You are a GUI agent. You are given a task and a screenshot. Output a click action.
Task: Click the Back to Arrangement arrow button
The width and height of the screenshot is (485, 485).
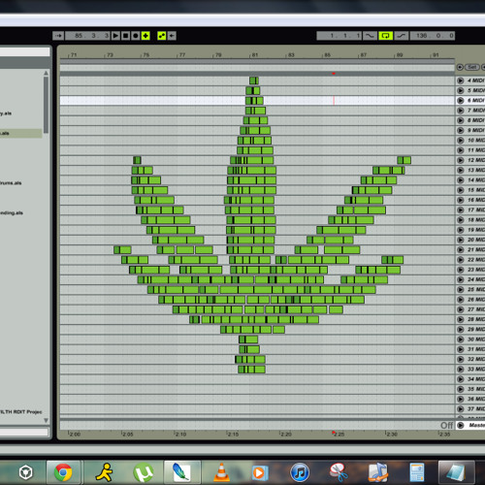click(x=172, y=36)
